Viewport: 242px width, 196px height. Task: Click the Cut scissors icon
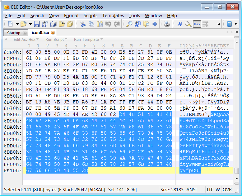click(x=83, y=24)
